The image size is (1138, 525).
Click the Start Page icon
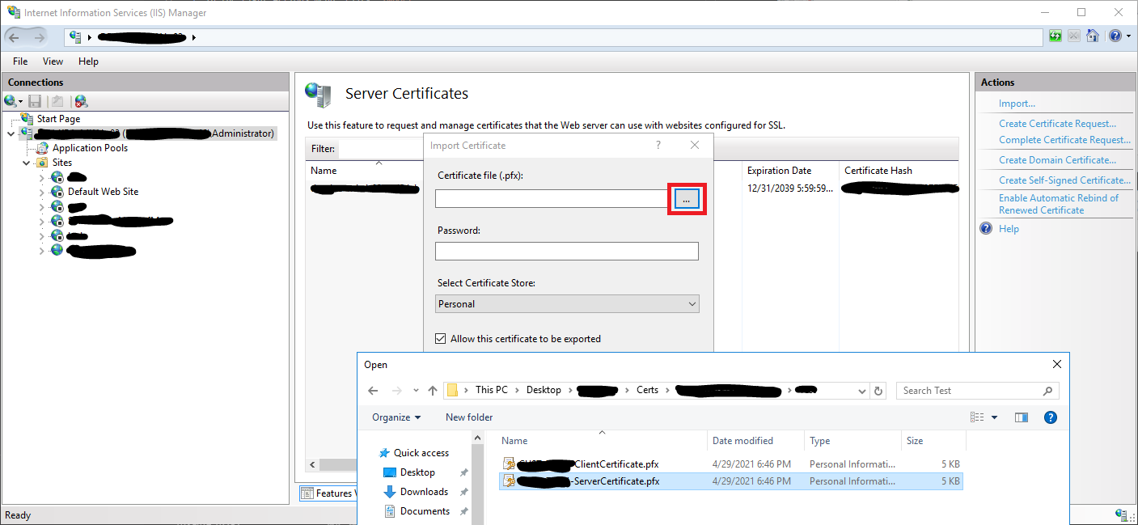pyautogui.click(x=27, y=119)
